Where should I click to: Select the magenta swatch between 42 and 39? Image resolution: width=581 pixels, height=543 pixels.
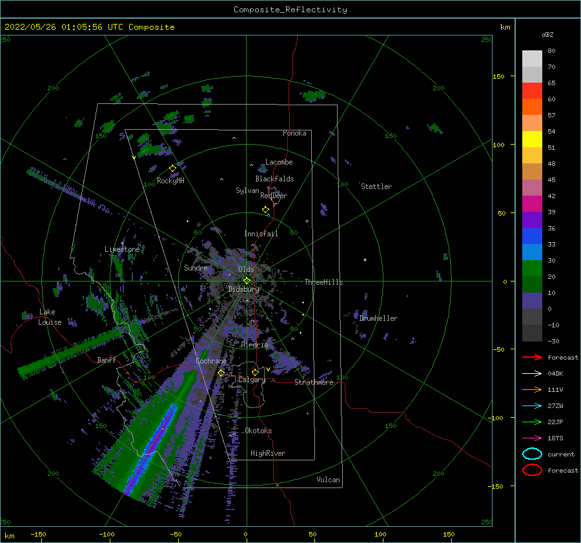(532, 204)
